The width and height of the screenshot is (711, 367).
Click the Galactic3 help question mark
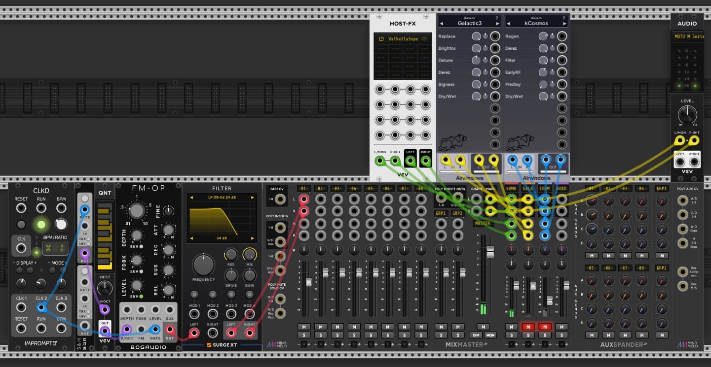coord(497,18)
